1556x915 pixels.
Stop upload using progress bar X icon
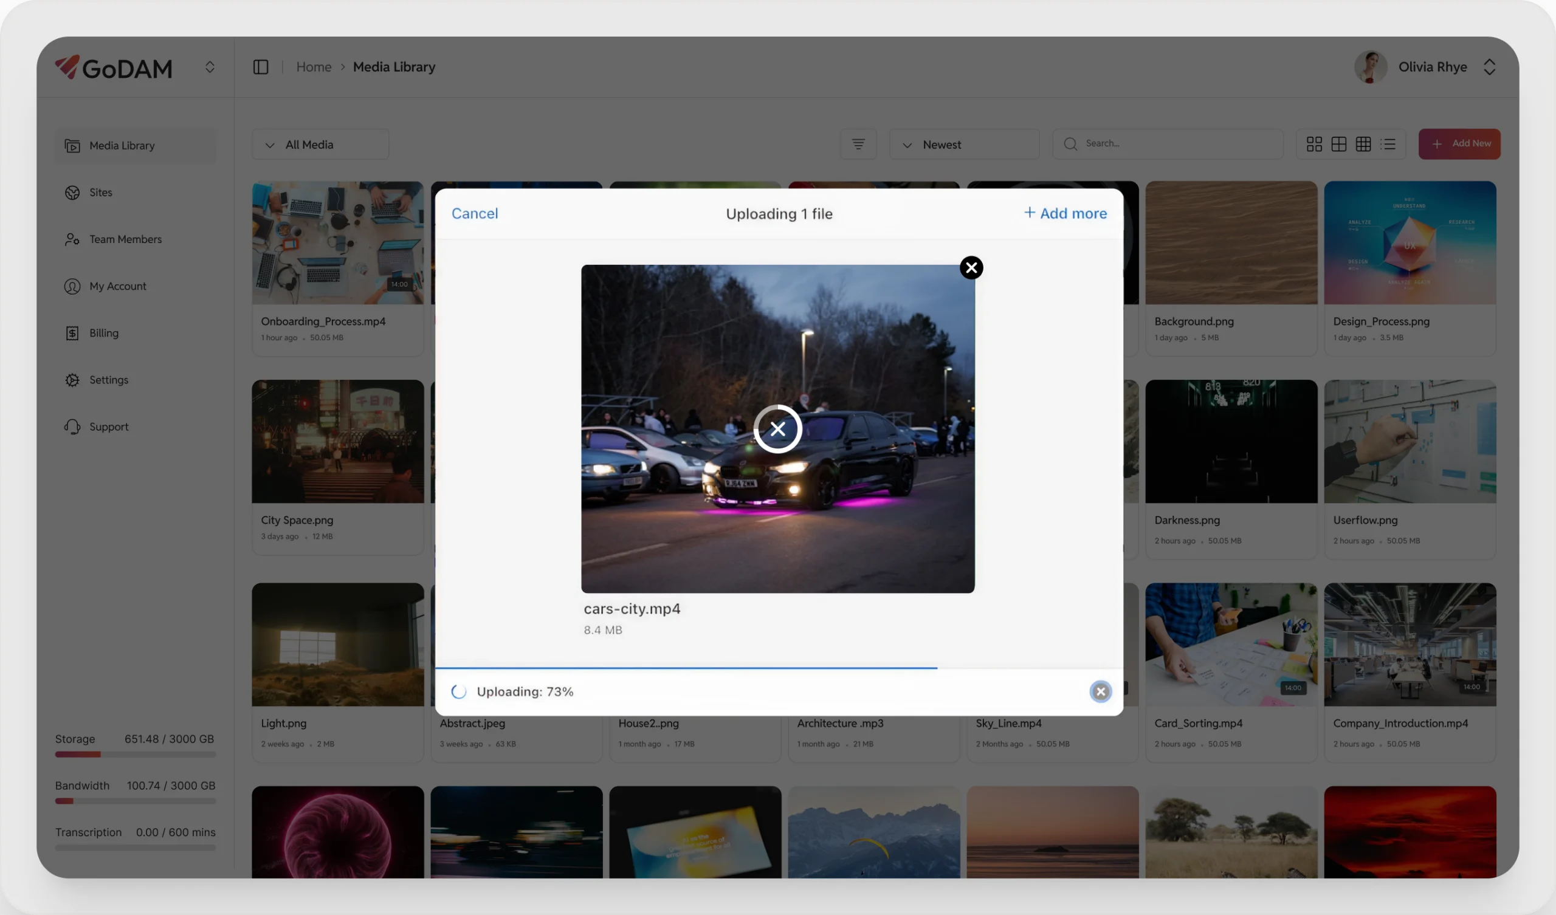click(1100, 691)
